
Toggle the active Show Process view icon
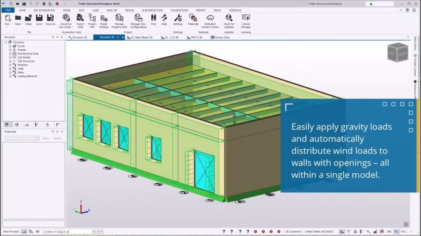click(x=24, y=231)
